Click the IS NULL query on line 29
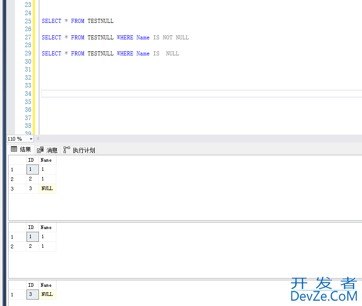Screen dimensions: 362x306 point(110,54)
